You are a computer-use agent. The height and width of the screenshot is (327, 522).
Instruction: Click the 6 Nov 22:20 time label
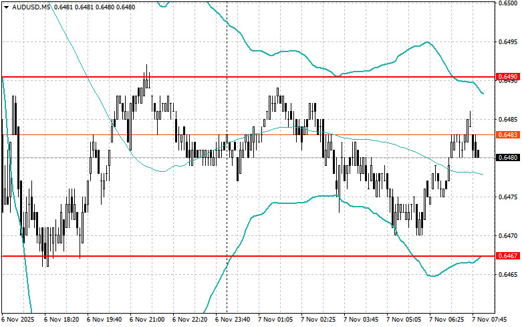click(190, 320)
